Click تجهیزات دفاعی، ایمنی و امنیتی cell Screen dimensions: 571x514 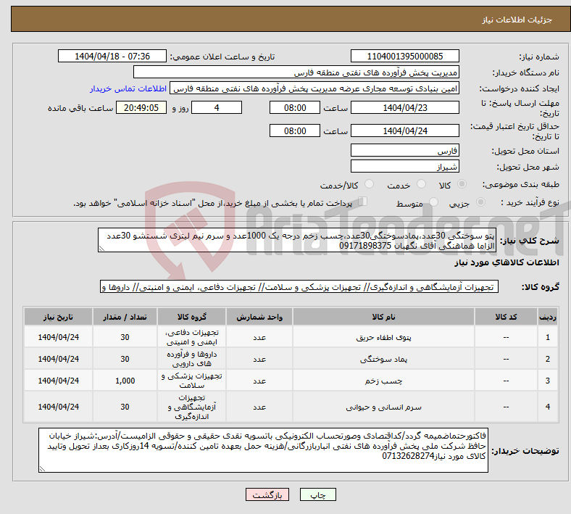click(x=191, y=337)
